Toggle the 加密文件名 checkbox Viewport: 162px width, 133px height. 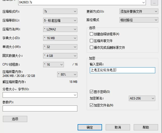pos(91,105)
